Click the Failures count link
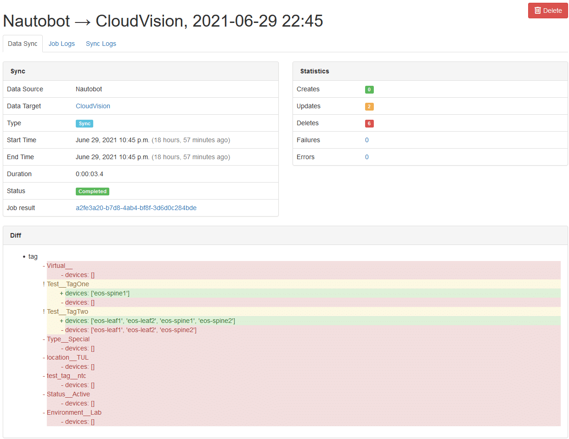The image size is (569, 439). (x=367, y=140)
